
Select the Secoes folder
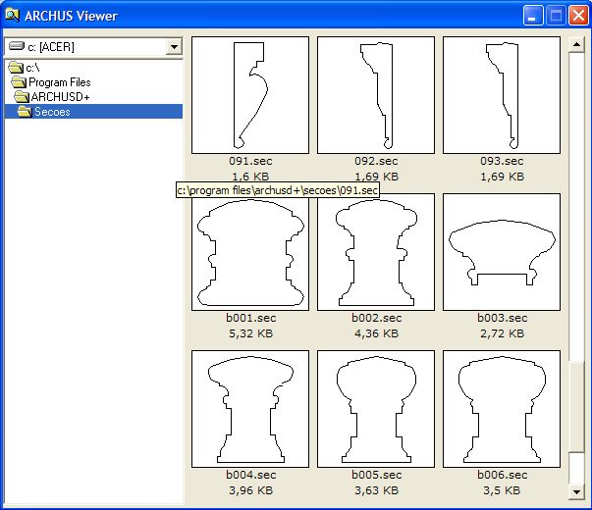click(x=93, y=112)
